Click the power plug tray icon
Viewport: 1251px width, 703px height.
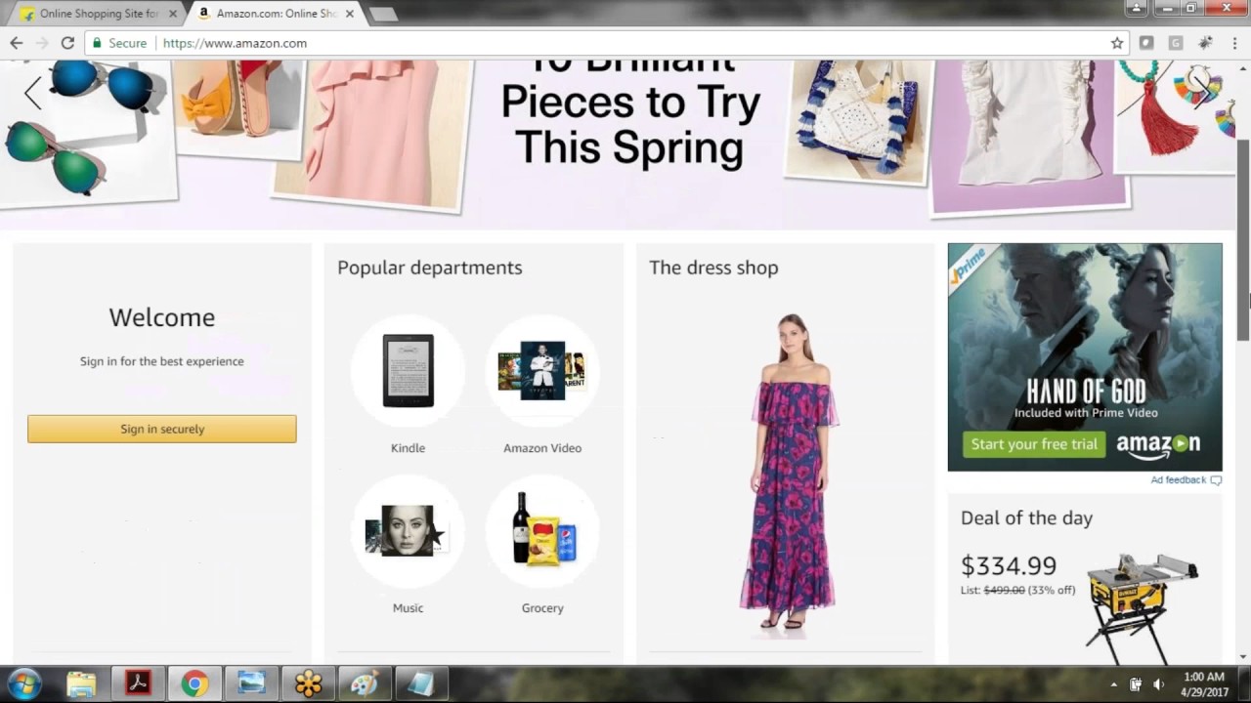[x=1136, y=684]
